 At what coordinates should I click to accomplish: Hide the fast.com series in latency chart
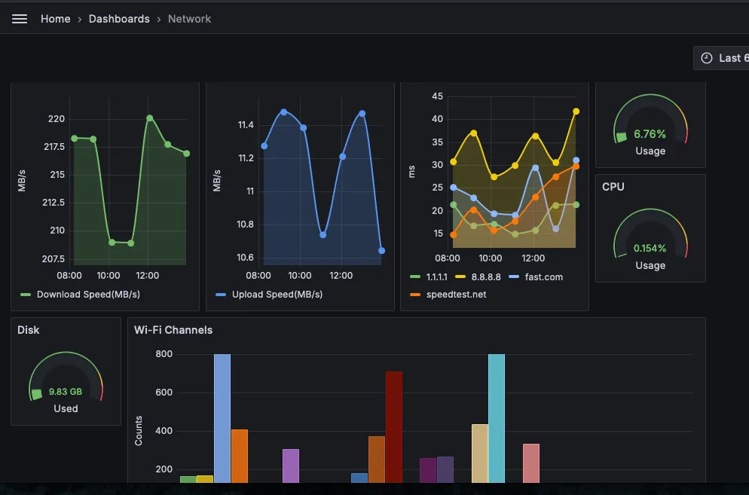[544, 277]
